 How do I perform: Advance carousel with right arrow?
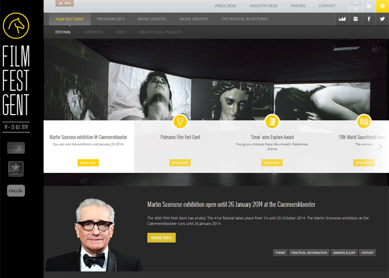click(x=380, y=147)
